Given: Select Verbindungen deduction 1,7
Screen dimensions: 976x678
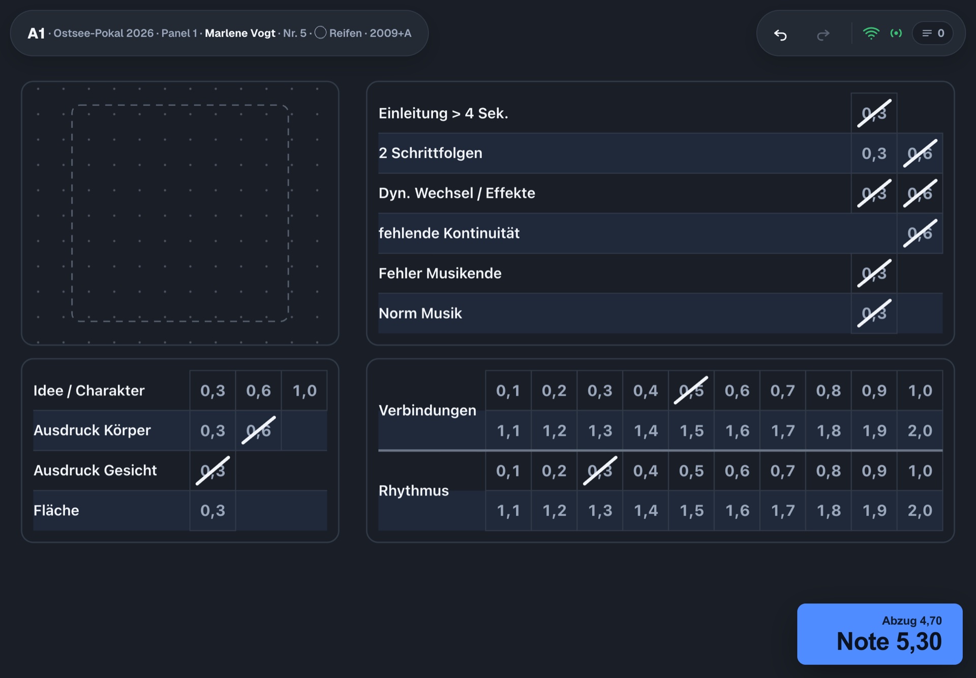Looking at the screenshot, I should click(783, 430).
